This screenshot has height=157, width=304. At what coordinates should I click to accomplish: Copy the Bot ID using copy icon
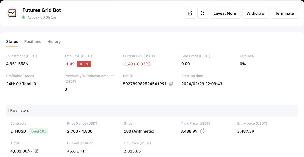point(171,84)
